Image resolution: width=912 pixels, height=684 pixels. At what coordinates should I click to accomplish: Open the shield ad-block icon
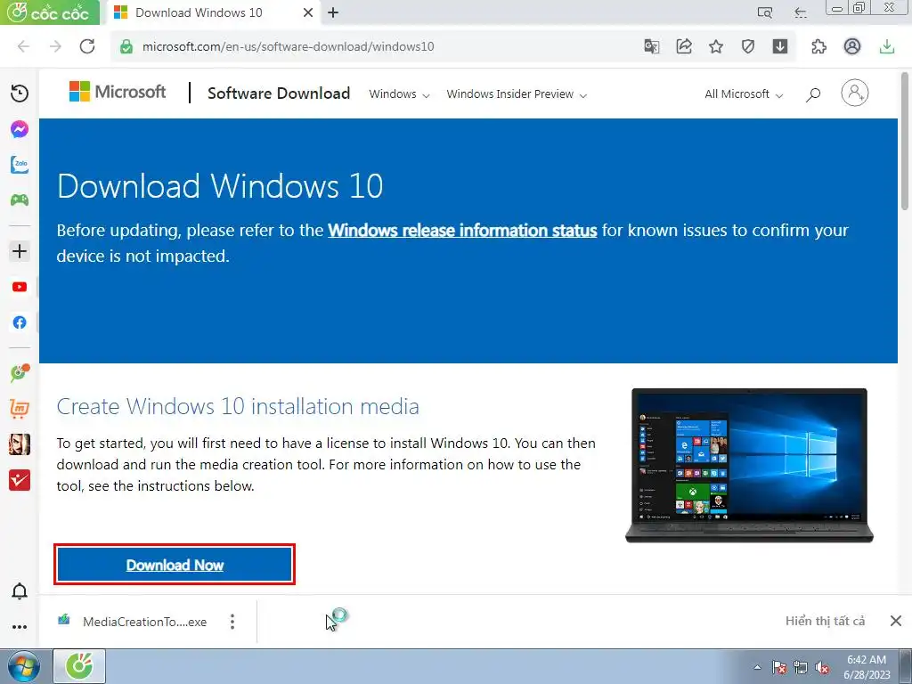pyautogui.click(x=748, y=46)
